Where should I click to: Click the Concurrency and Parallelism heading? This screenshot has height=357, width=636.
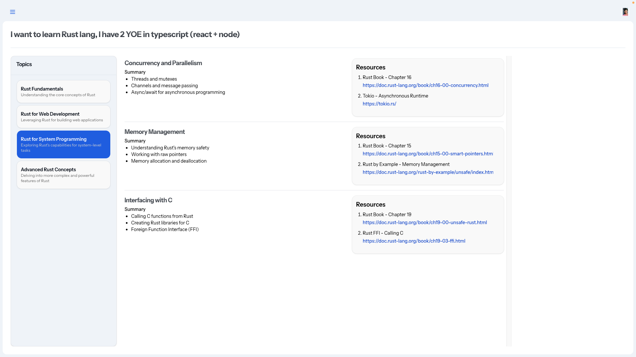click(x=163, y=63)
